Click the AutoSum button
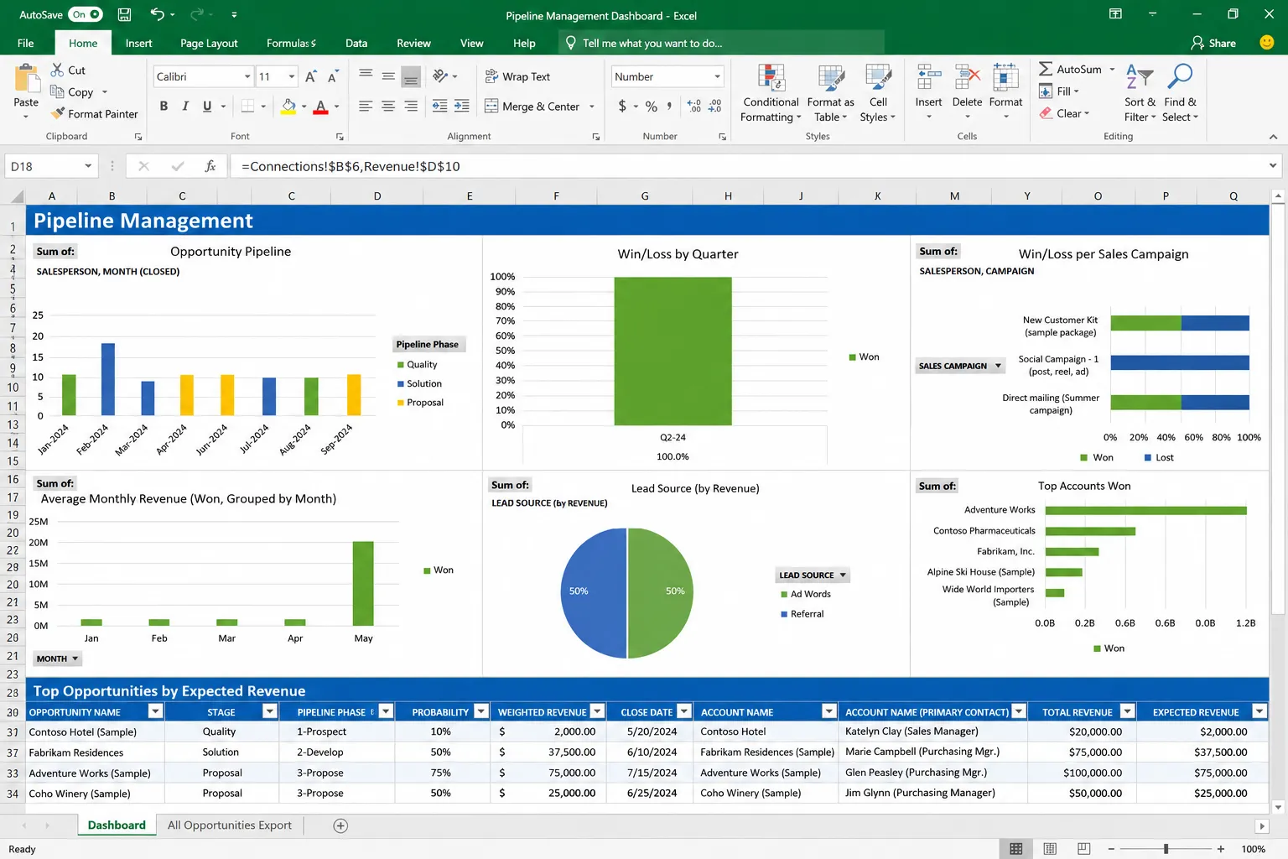Screen dimensions: 1288x859 [x=1071, y=69]
